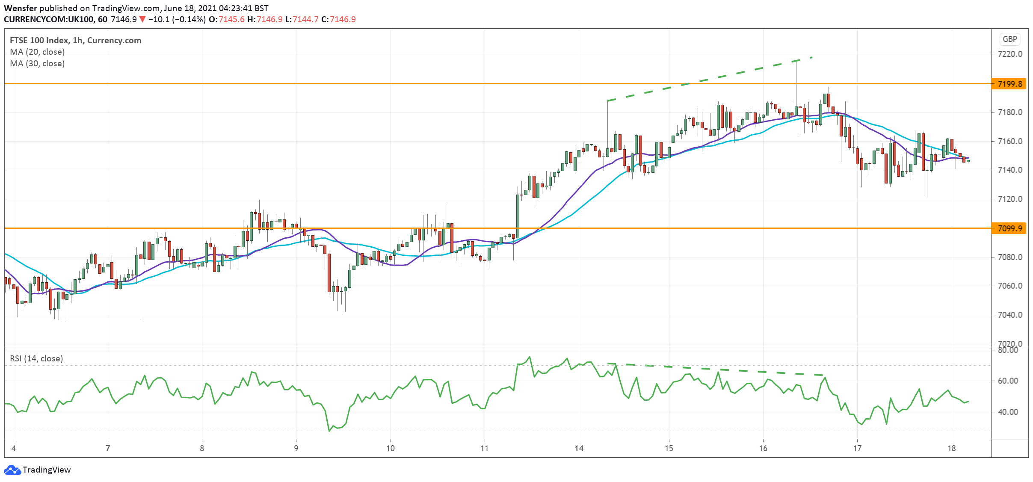Click the 7220.0 price axis label
1033x482 pixels.
pyautogui.click(x=1009, y=54)
